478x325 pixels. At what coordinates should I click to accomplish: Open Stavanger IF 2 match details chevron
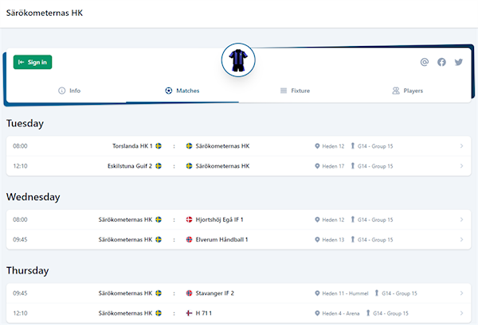point(461,293)
